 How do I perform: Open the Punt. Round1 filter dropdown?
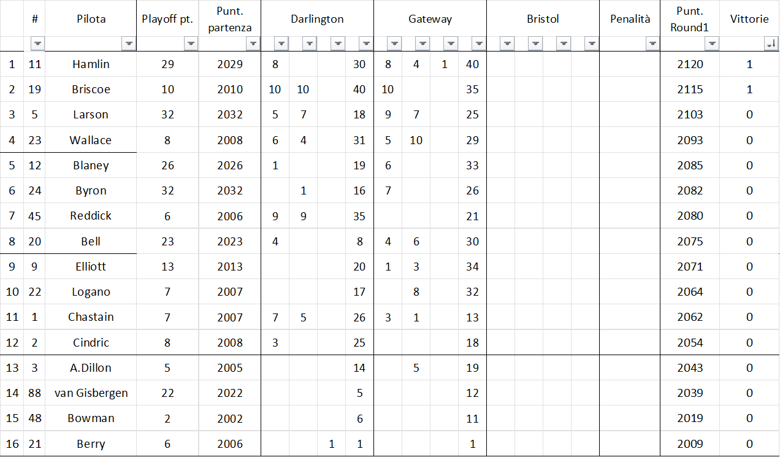(711, 44)
